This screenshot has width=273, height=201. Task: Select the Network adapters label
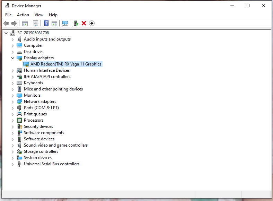[40, 102]
